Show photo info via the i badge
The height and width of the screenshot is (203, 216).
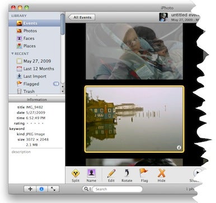click(179, 148)
